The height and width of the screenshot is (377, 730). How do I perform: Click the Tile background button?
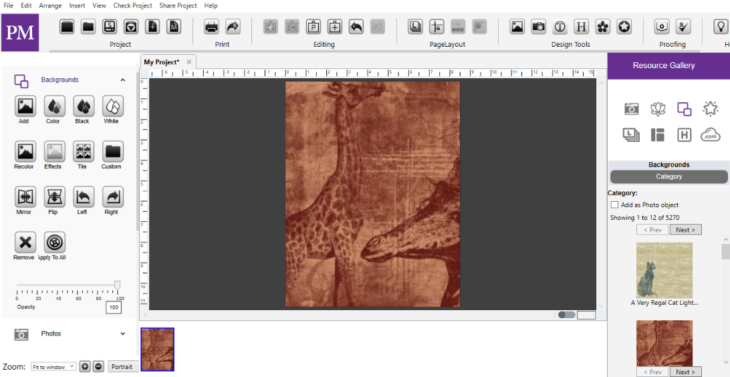[x=82, y=152]
